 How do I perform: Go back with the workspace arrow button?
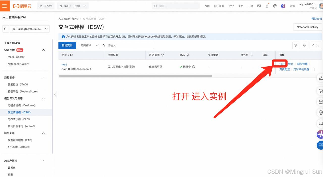(6, 29)
